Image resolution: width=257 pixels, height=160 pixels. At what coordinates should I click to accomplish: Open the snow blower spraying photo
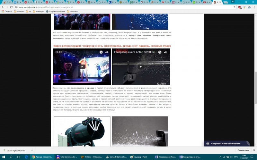[140, 132]
